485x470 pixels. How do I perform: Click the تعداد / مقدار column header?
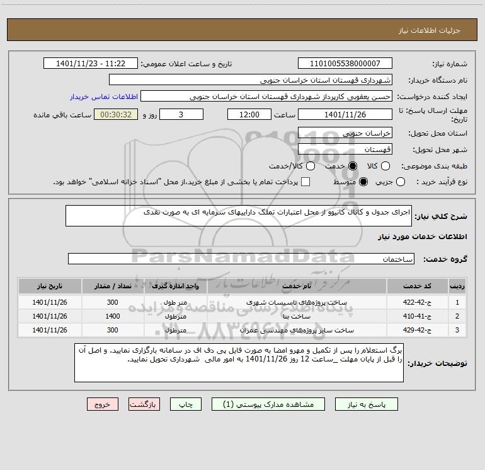coord(113,286)
